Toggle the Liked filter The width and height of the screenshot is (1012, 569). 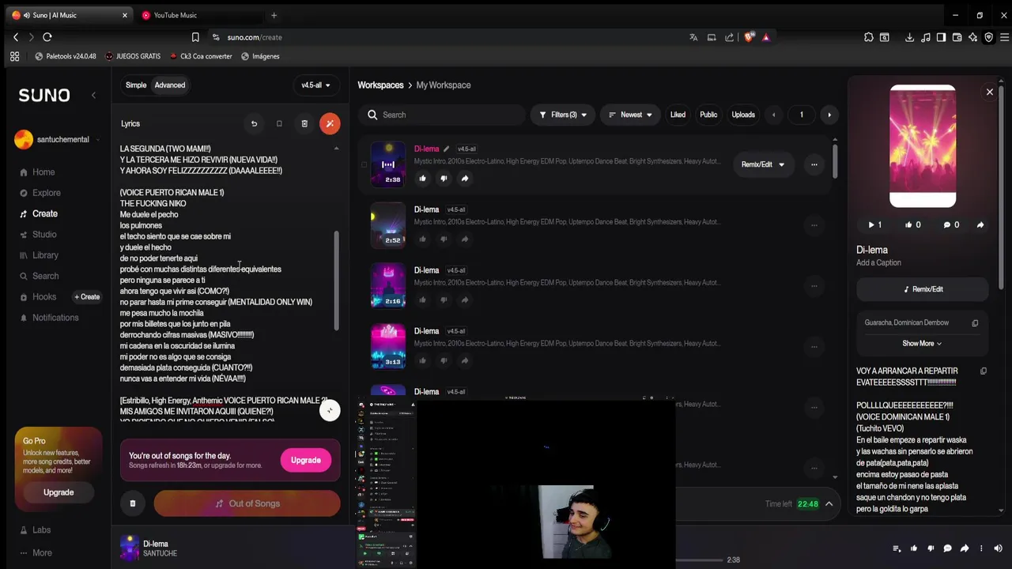(678, 115)
